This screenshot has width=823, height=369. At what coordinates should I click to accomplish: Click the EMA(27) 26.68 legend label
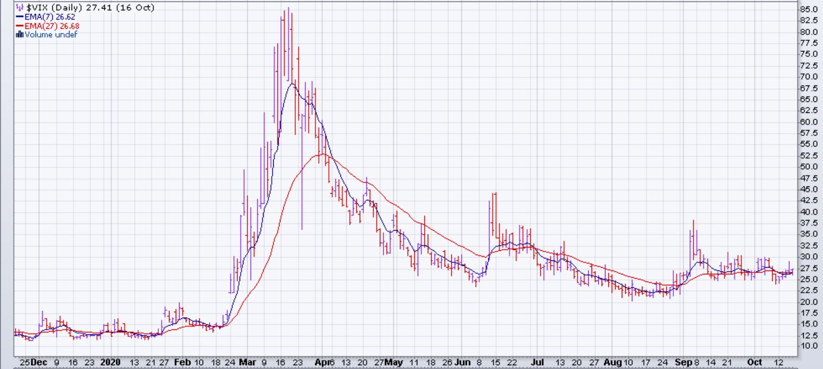52,26
